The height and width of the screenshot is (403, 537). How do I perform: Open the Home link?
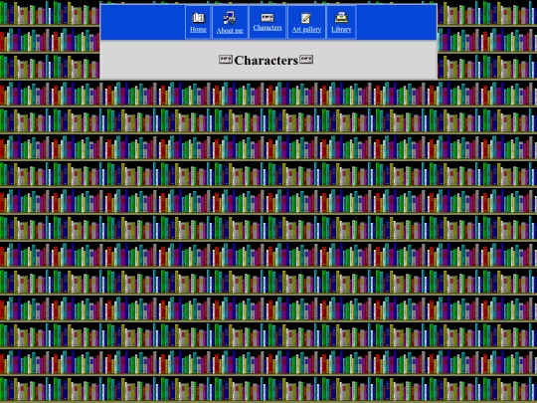tap(198, 30)
